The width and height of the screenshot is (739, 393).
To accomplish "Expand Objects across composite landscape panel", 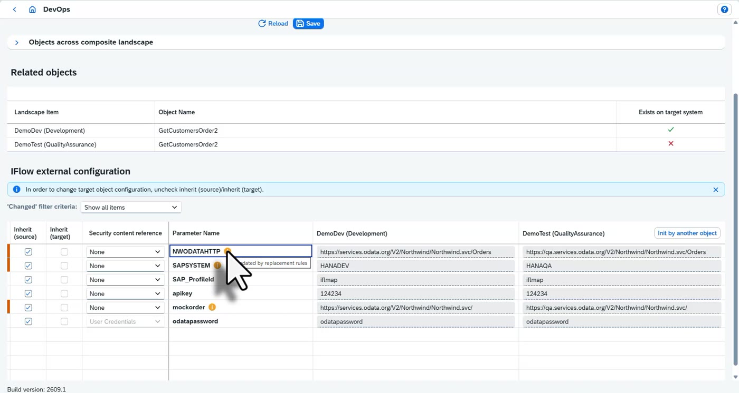I will click(x=16, y=42).
